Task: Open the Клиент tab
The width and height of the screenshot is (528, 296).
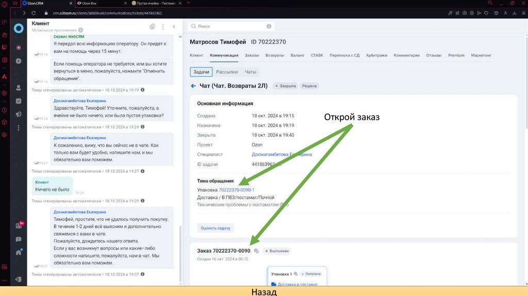Action: (x=196, y=55)
